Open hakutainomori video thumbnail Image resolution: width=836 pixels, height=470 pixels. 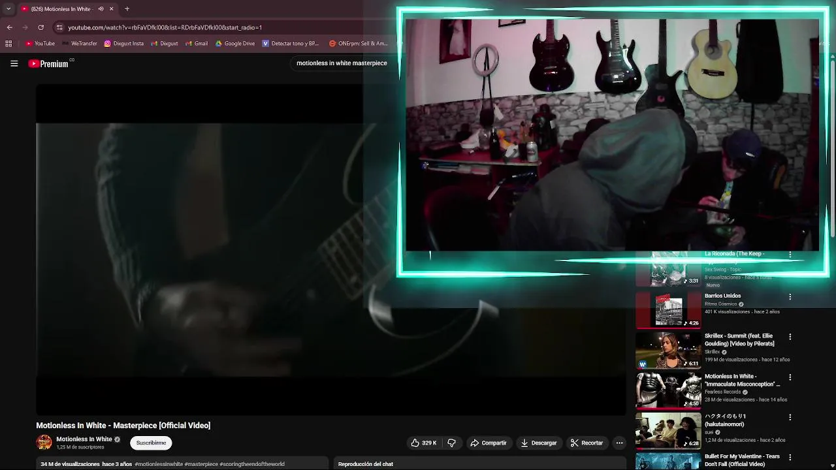click(668, 430)
